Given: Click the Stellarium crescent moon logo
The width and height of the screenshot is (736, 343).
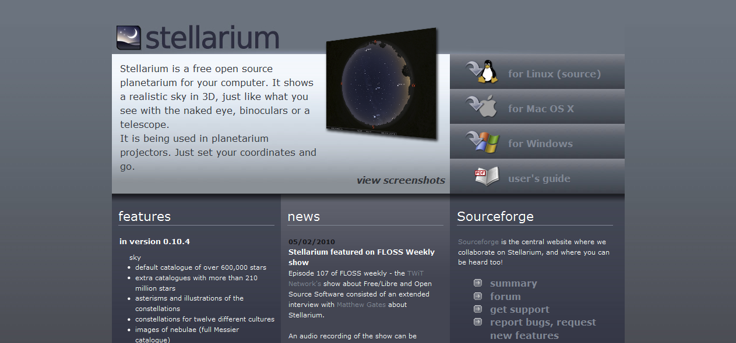Looking at the screenshot, I should (x=128, y=38).
